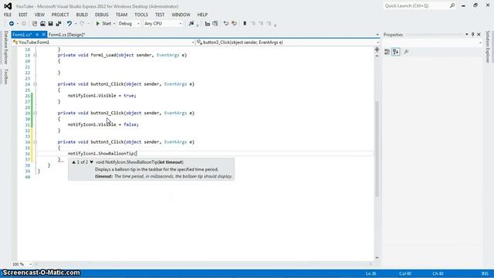Open the active documents list arrow
Image resolution: width=494 pixels, height=278 pixels.
[377, 35]
